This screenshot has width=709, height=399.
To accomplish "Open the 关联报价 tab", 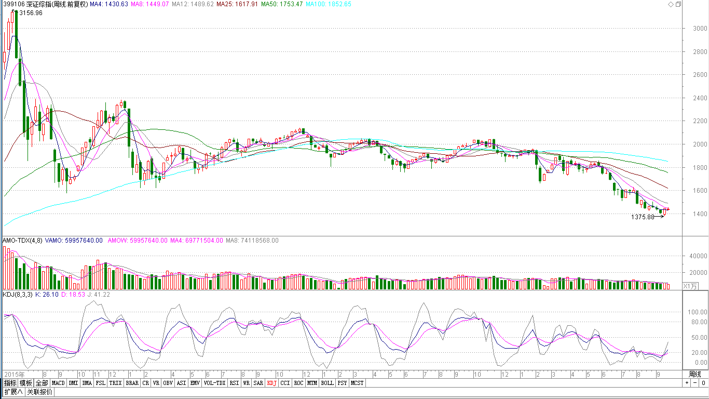I will tap(39, 392).
